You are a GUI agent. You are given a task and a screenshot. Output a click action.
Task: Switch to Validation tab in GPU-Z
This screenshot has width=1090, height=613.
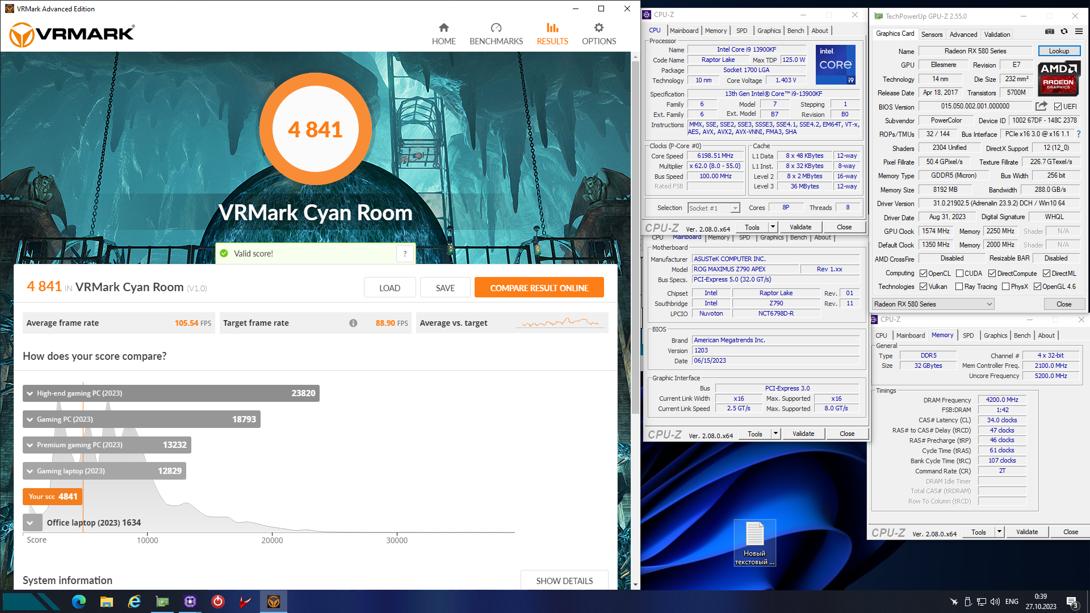coord(997,35)
